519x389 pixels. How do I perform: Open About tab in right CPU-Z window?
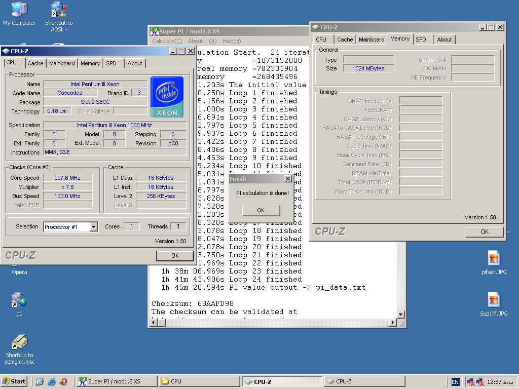pos(444,40)
